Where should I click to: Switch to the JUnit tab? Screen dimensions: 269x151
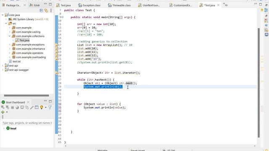pyautogui.click(x=34, y=5)
